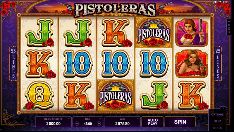Expand the Win panel arrow
The width and height of the screenshot is (234, 132).
[x=137, y=119]
